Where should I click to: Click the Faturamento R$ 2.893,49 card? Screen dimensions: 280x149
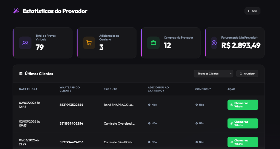235,43
